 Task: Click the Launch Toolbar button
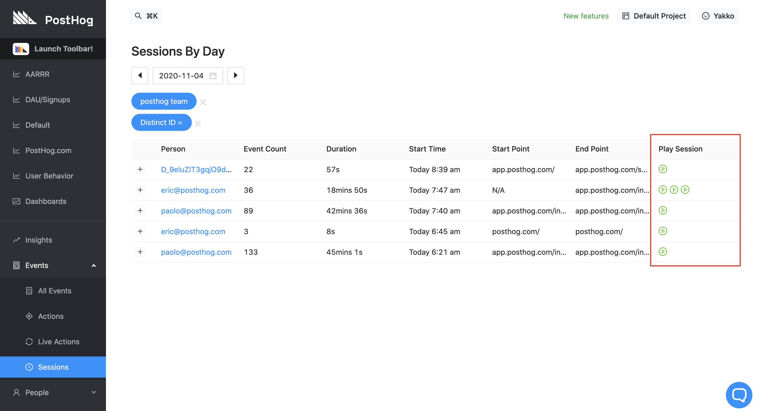53,48
